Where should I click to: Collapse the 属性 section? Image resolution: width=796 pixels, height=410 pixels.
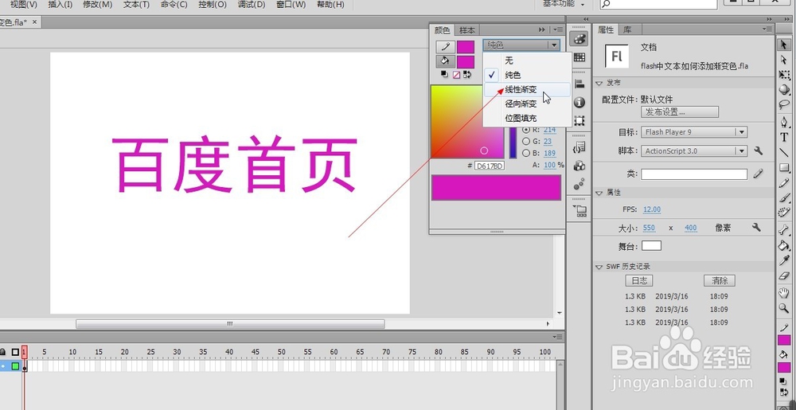[599, 193]
